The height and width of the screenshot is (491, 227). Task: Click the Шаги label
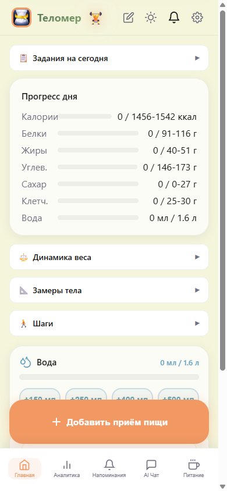click(x=43, y=323)
